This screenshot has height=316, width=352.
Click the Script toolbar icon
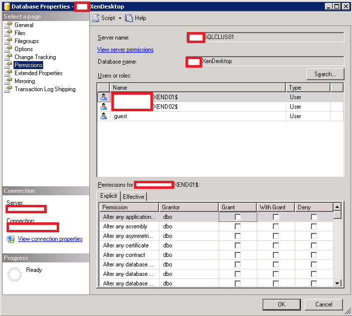[x=95, y=18]
